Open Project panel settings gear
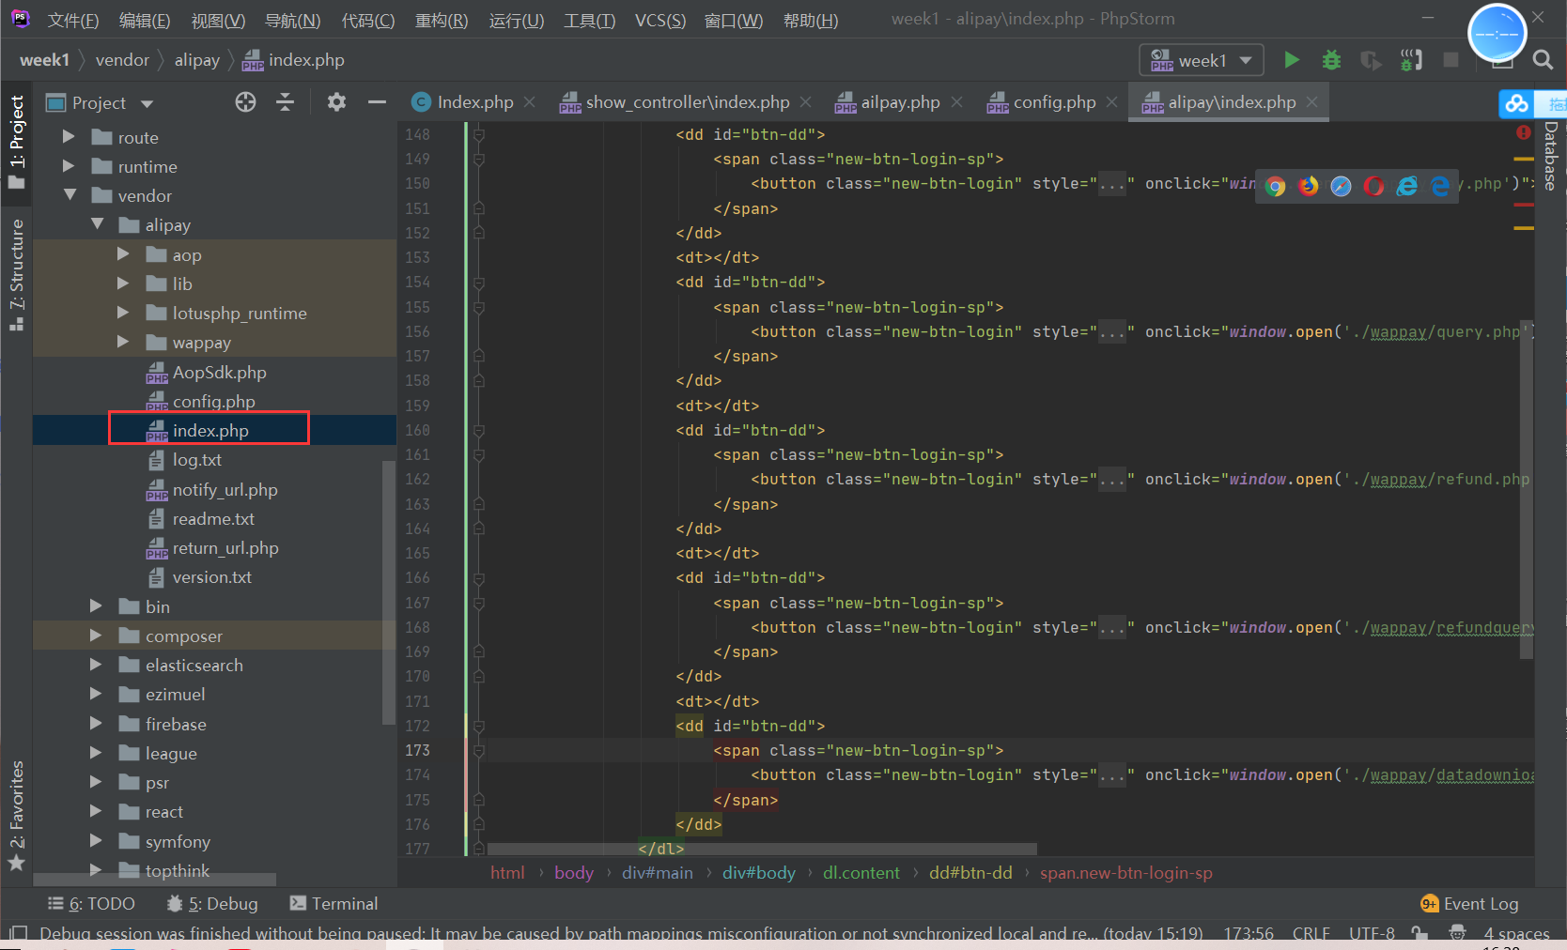 (336, 102)
